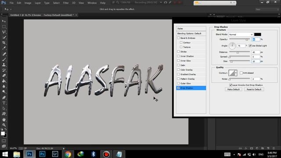281x158 pixels.
Task: Click the Size value input field
Action: point(256,61)
